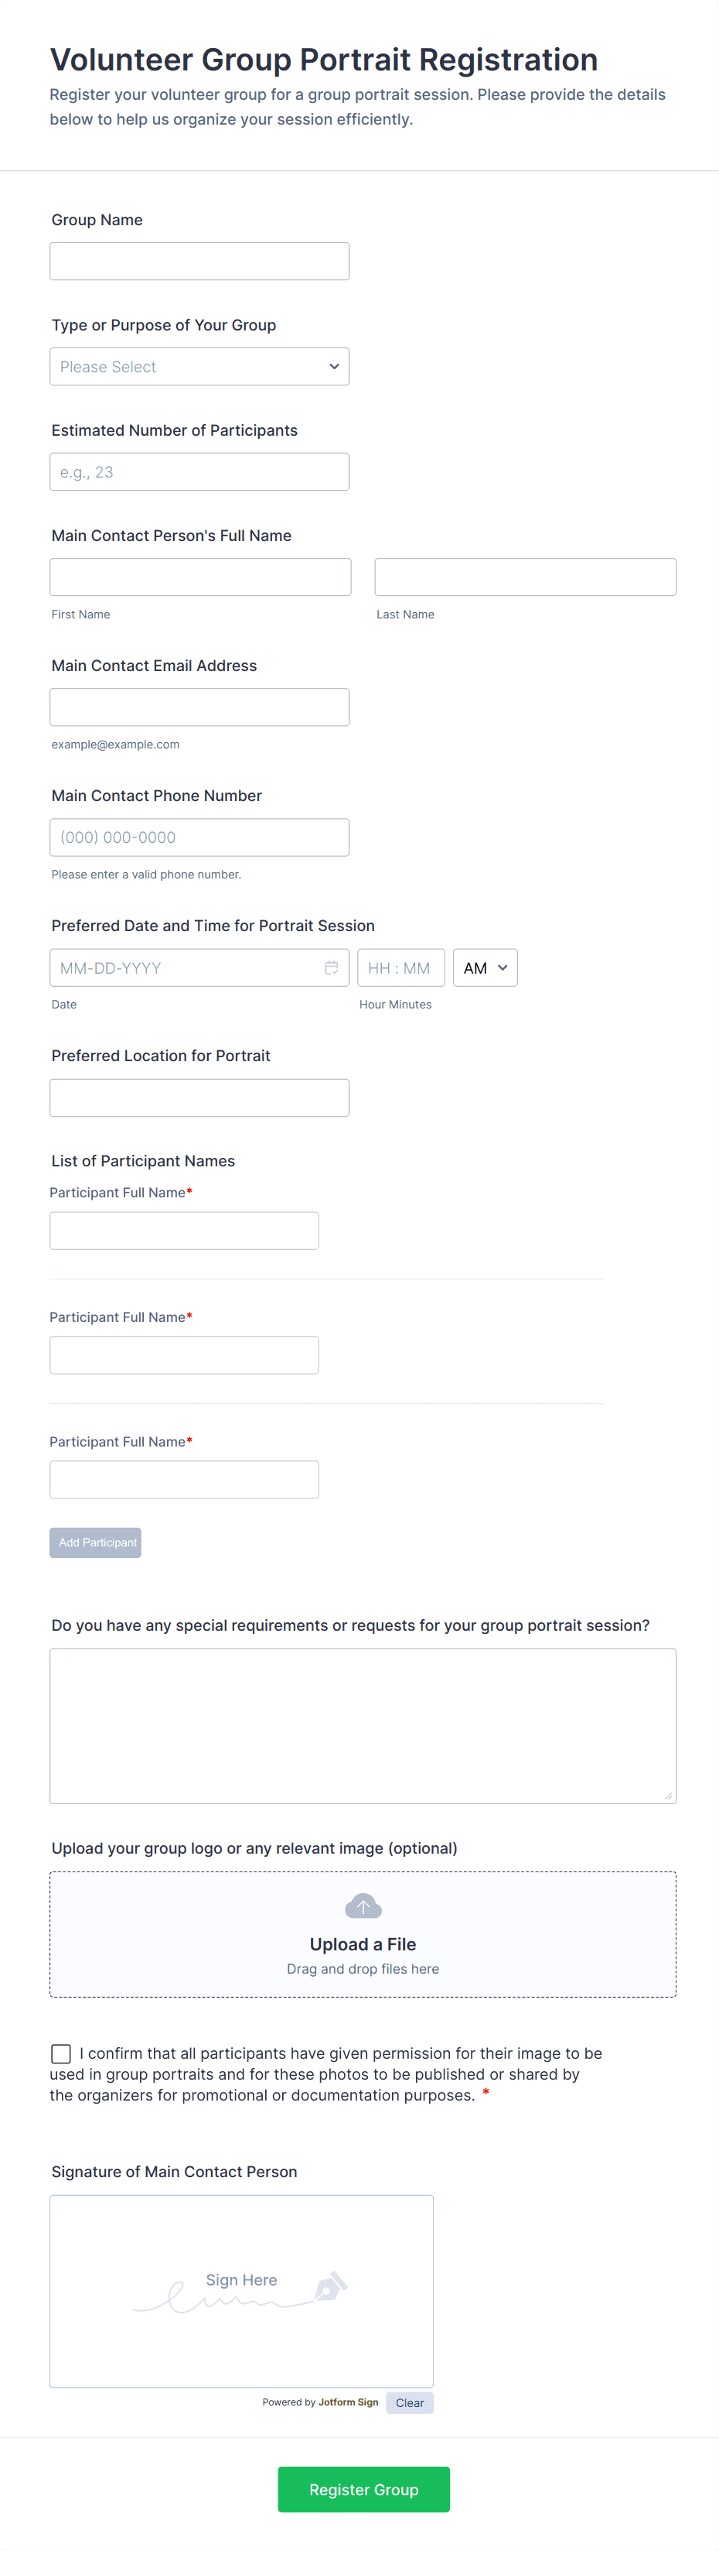Click the Preferred Location for Portrait field
Viewport: 719px width, 2551px height.
199,1097
